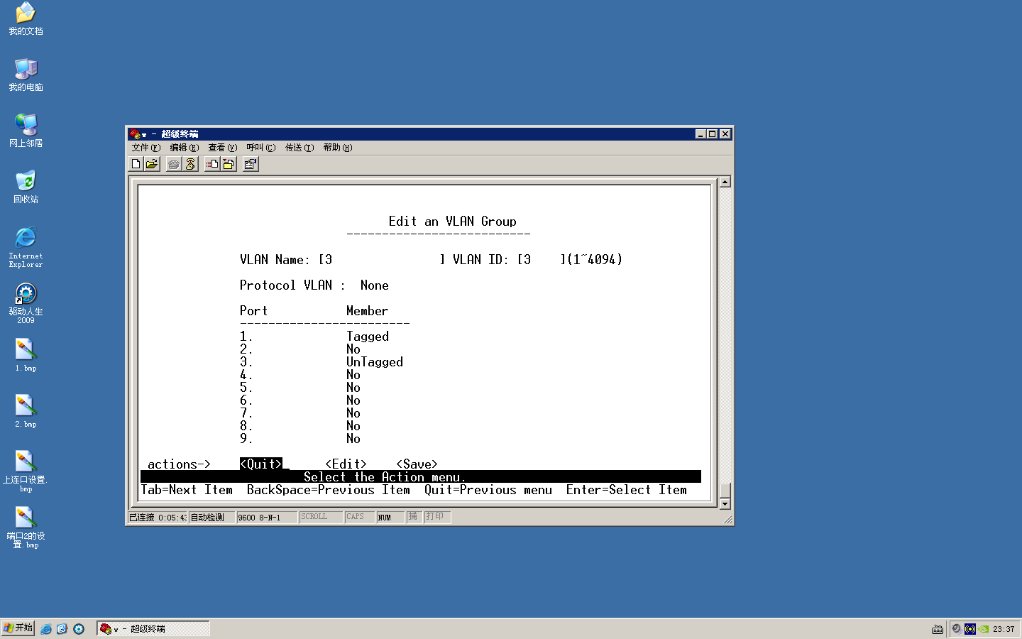Click '自动检测' status bar entry

tap(211, 518)
